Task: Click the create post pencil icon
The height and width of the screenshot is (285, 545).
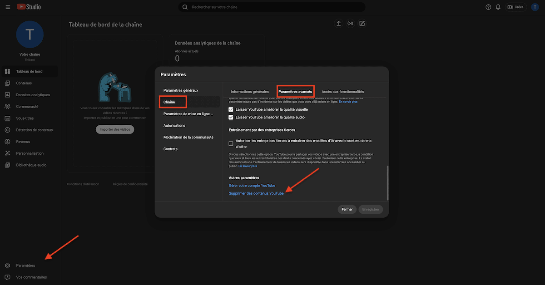Action: 362,24
